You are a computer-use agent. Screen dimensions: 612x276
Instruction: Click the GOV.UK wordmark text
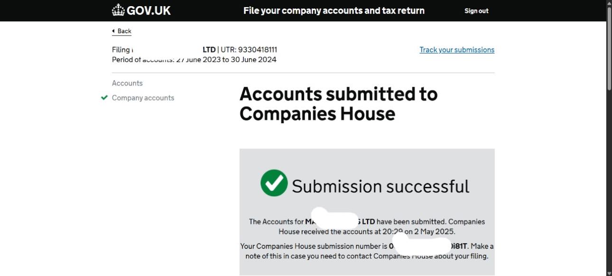tap(148, 10)
